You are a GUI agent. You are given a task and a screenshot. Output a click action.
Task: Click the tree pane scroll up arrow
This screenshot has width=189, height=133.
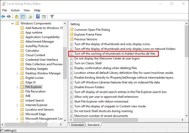pos(65,23)
